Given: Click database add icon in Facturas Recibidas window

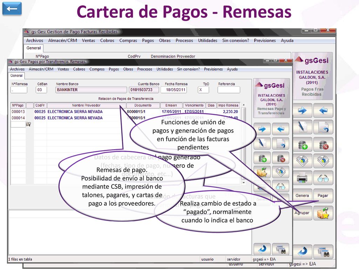Looking at the screenshot, I should tap(302, 144).
